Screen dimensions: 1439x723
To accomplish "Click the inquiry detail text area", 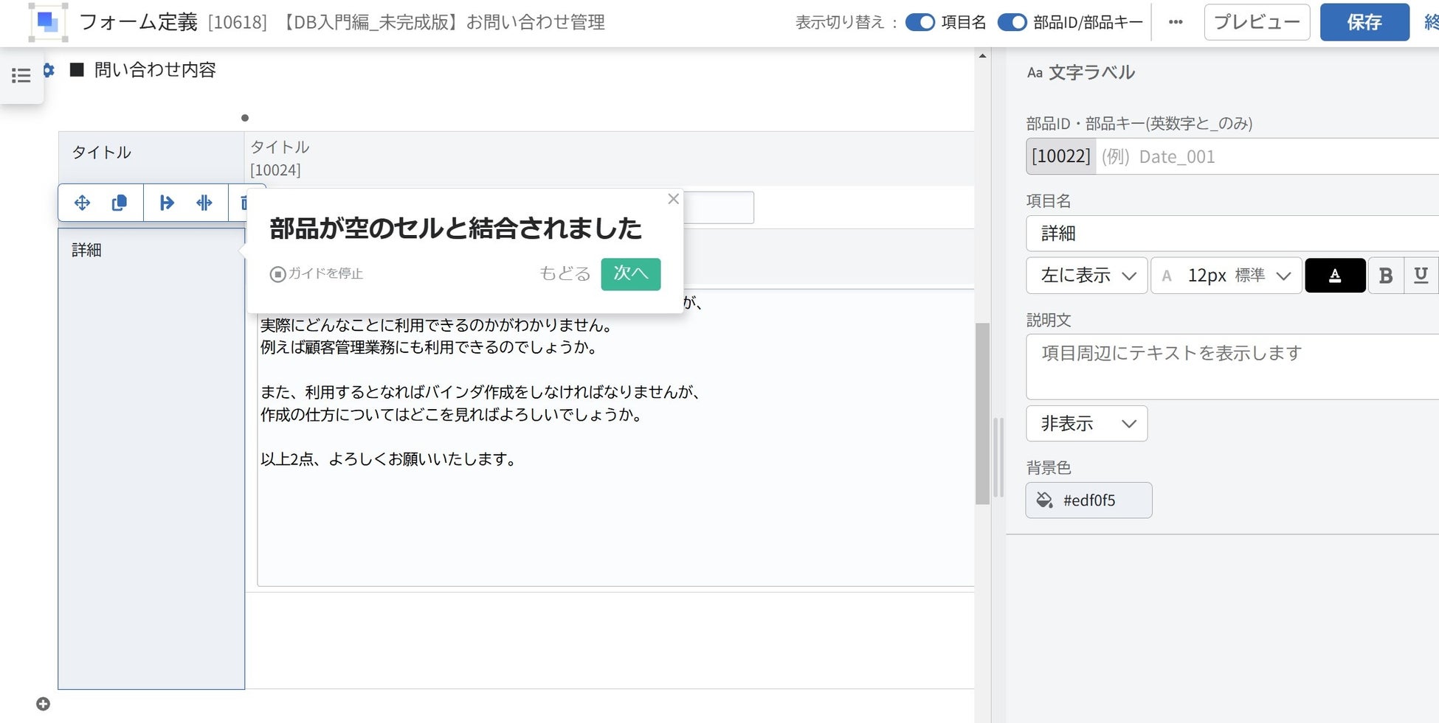I will click(x=615, y=438).
